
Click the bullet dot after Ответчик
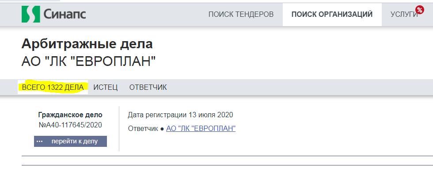(x=162, y=129)
